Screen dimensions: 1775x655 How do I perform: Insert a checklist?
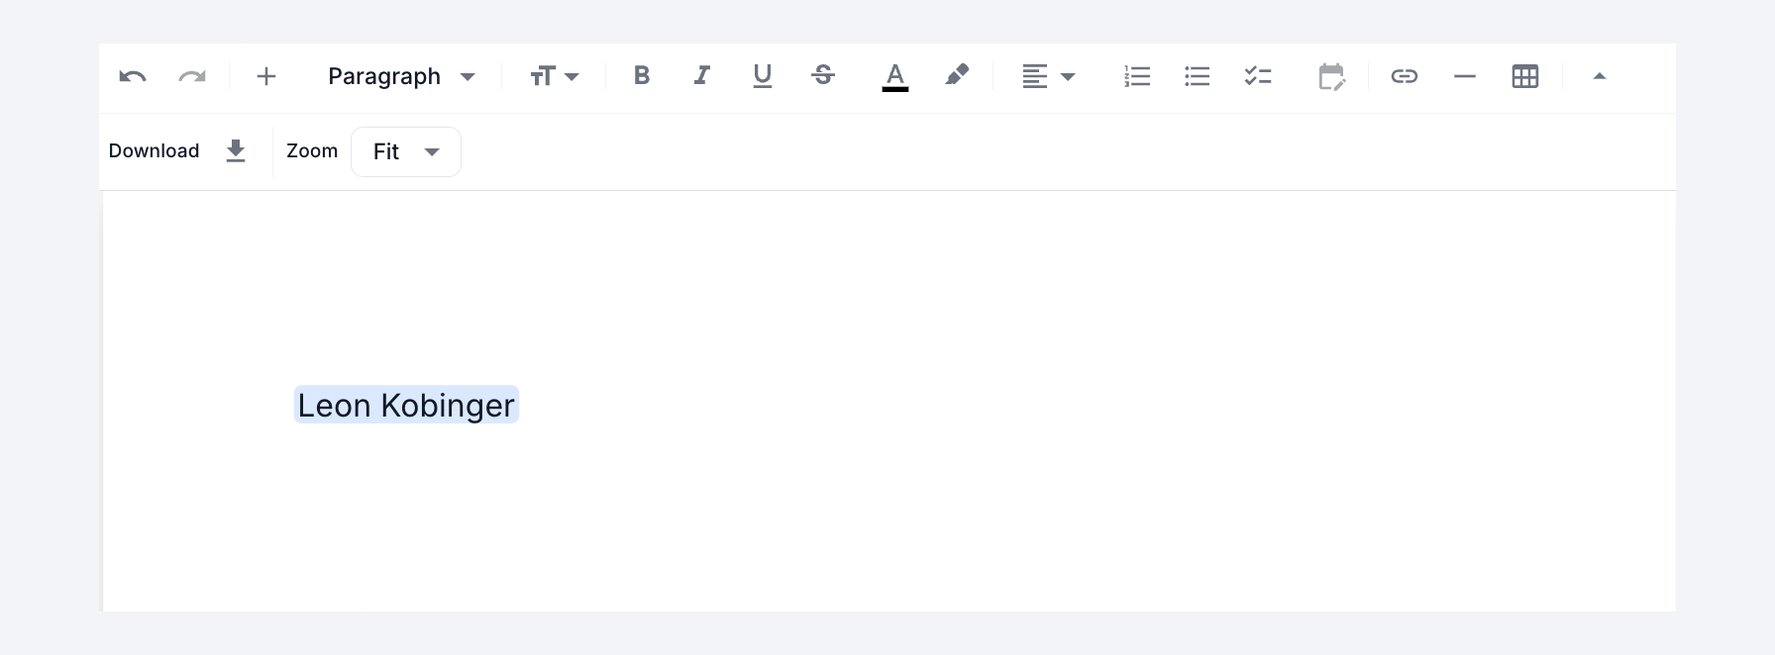point(1258,76)
